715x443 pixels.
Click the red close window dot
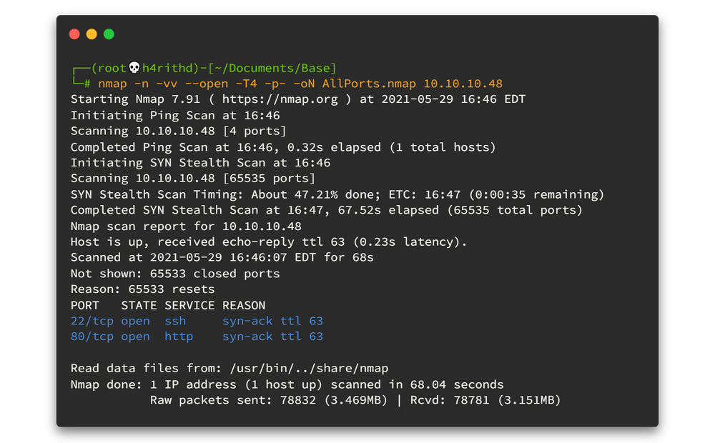(74, 34)
